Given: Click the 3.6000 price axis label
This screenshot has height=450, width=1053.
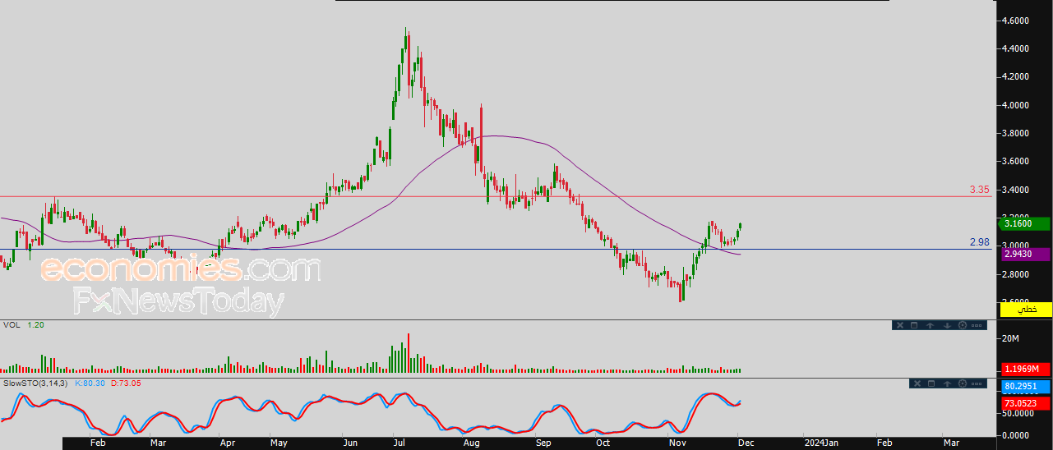Looking at the screenshot, I should (x=1015, y=162).
